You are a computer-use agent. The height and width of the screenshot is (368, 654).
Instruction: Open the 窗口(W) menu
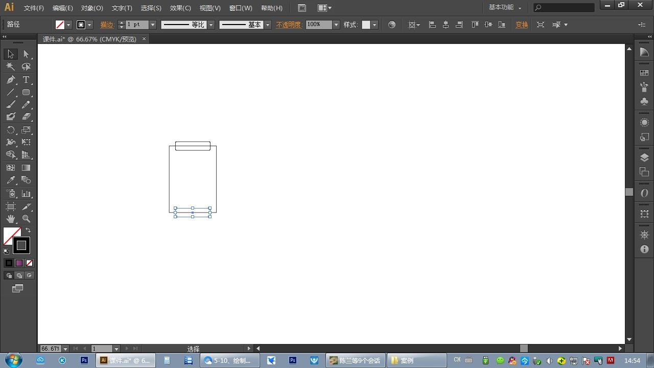pyautogui.click(x=241, y=8)
